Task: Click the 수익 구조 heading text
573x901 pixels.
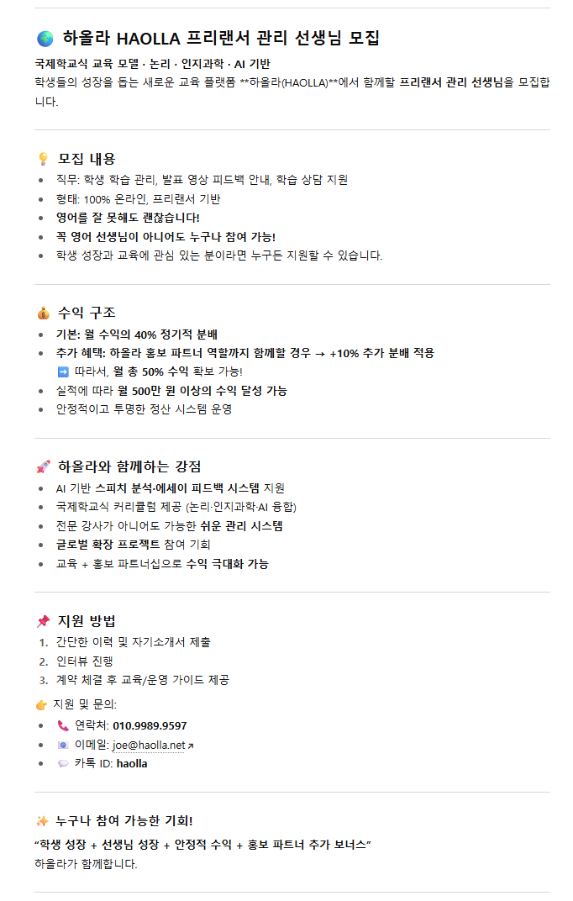Action: coord(87,314)
